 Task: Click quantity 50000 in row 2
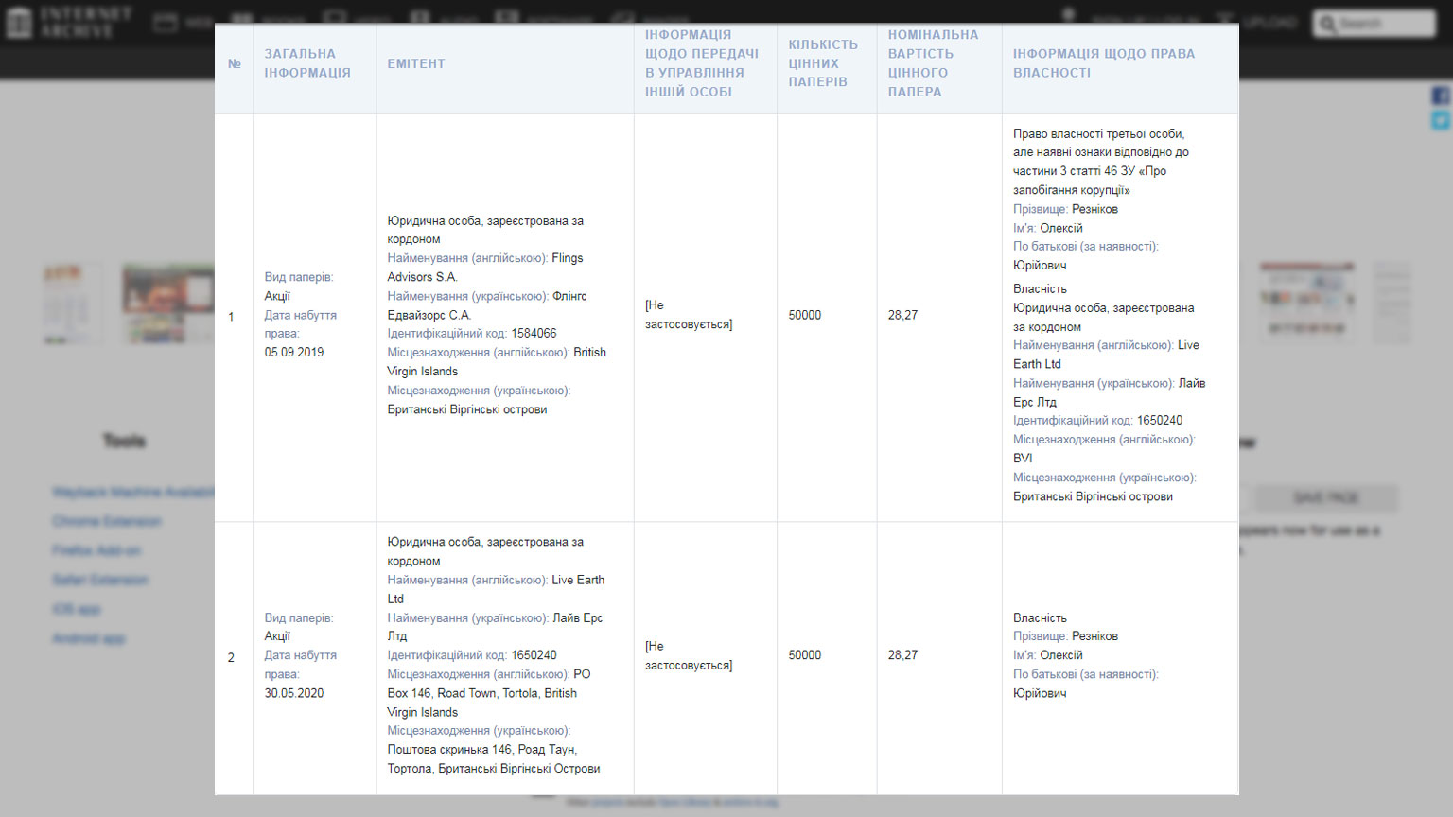point(805,654)
